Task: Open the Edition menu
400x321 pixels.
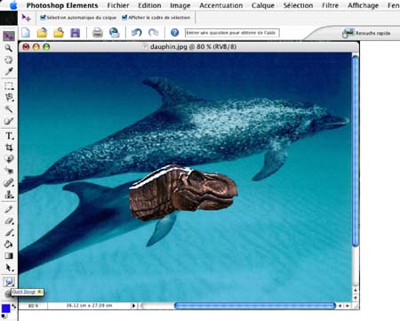Action: [149, 5]
